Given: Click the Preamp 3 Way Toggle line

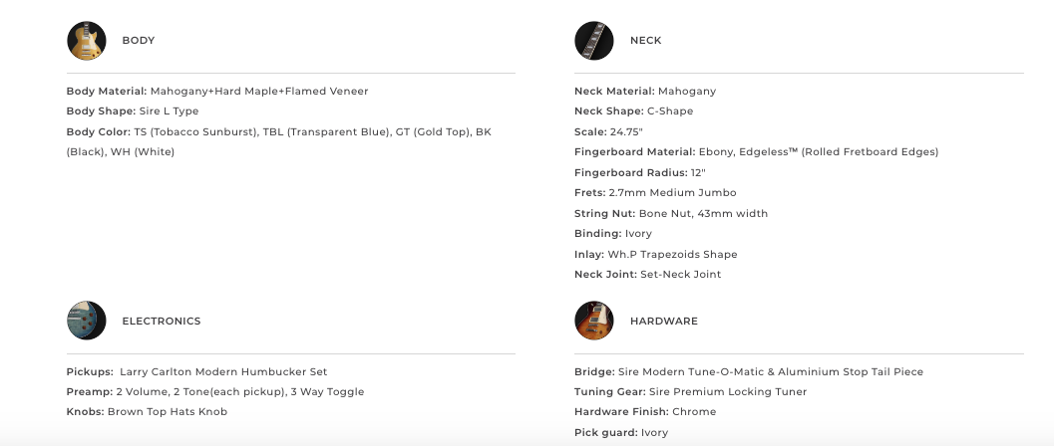Looking at the screenshot, I should coord(215,392).
